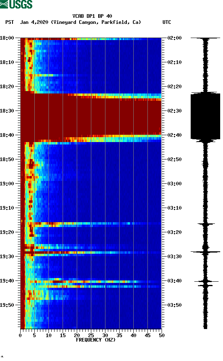Click the 02:00 UTC time label
The height and width of the screenshot is (361, 223).
[x=175, y=38]
